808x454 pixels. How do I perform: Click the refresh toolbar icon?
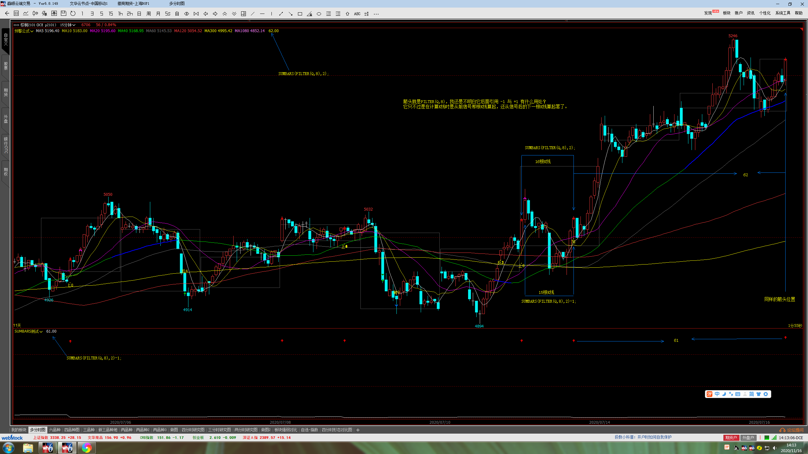coord(73,14)
